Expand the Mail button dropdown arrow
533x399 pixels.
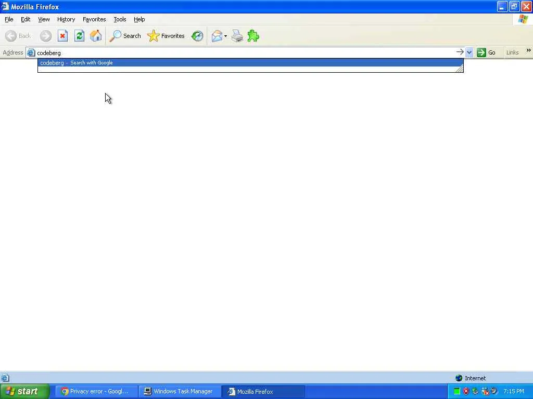tap(225, 36)
